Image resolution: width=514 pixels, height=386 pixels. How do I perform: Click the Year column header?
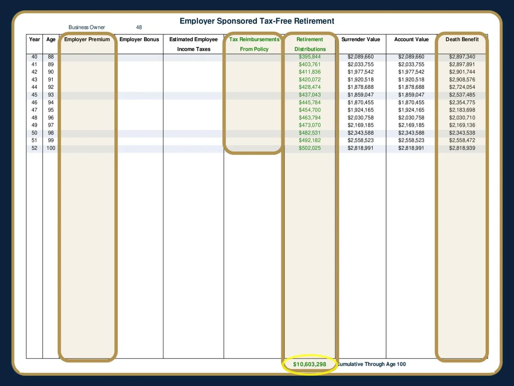(x=35, y=39)
